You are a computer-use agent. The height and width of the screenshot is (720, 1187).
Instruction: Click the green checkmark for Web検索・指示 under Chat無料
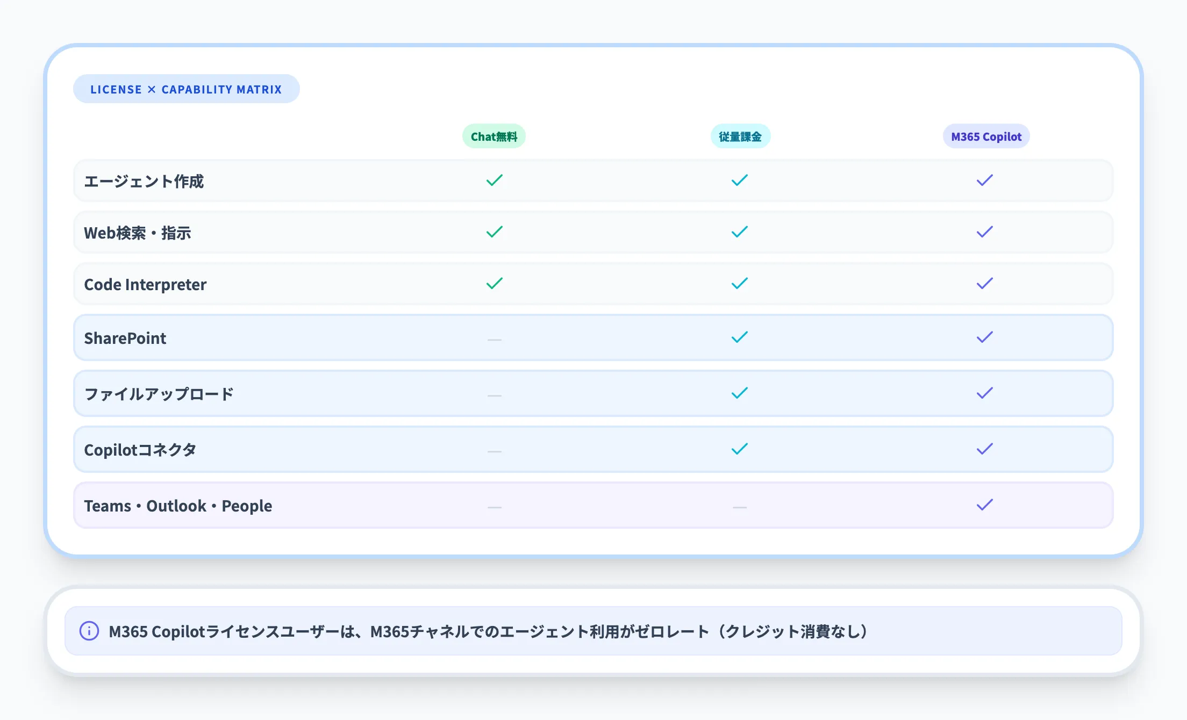tap(495, 232)
